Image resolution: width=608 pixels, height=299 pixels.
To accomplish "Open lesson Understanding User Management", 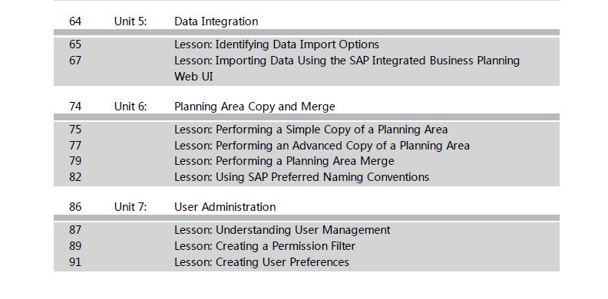I will click(283, 230).
